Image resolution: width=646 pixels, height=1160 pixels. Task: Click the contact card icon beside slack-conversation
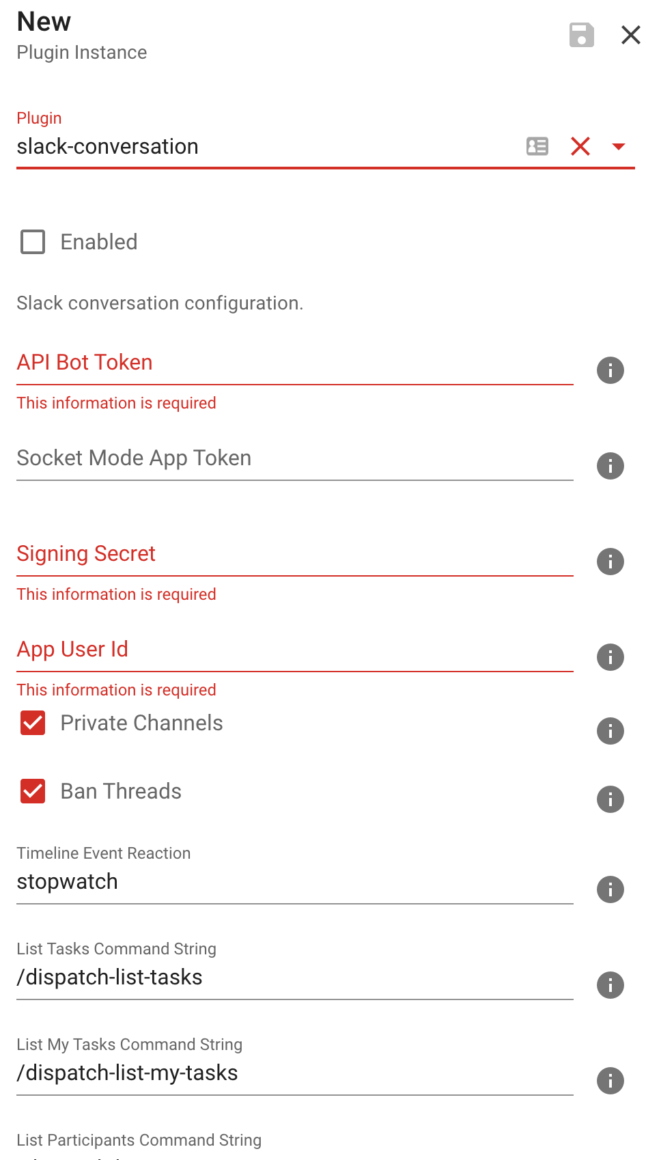[537, 146]
